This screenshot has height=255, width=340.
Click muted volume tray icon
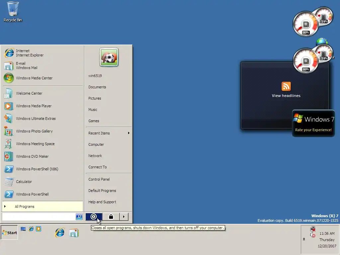click(x=313, y=235)
